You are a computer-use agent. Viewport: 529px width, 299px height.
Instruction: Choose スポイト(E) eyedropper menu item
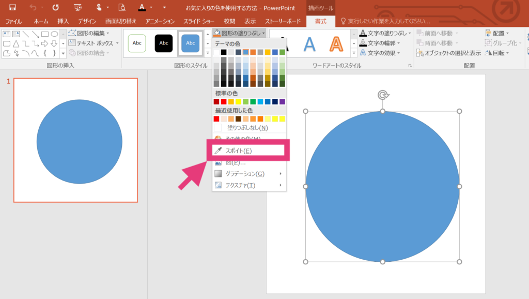tap(248, 151)
